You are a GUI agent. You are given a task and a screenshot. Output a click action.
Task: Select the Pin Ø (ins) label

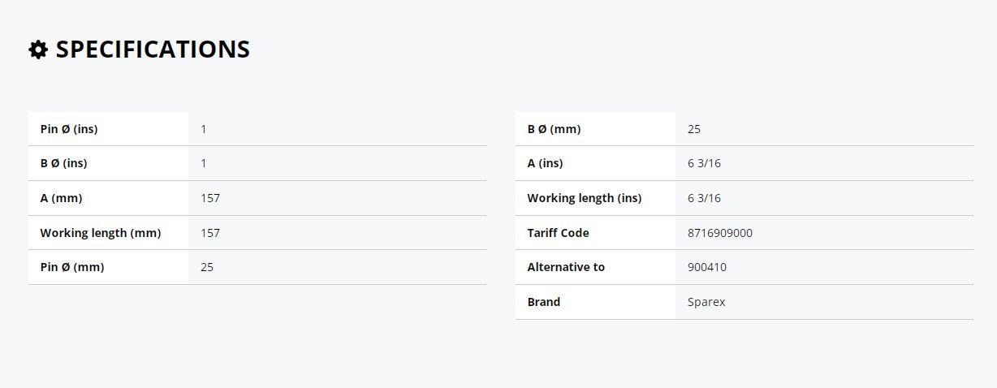point(69,129)
